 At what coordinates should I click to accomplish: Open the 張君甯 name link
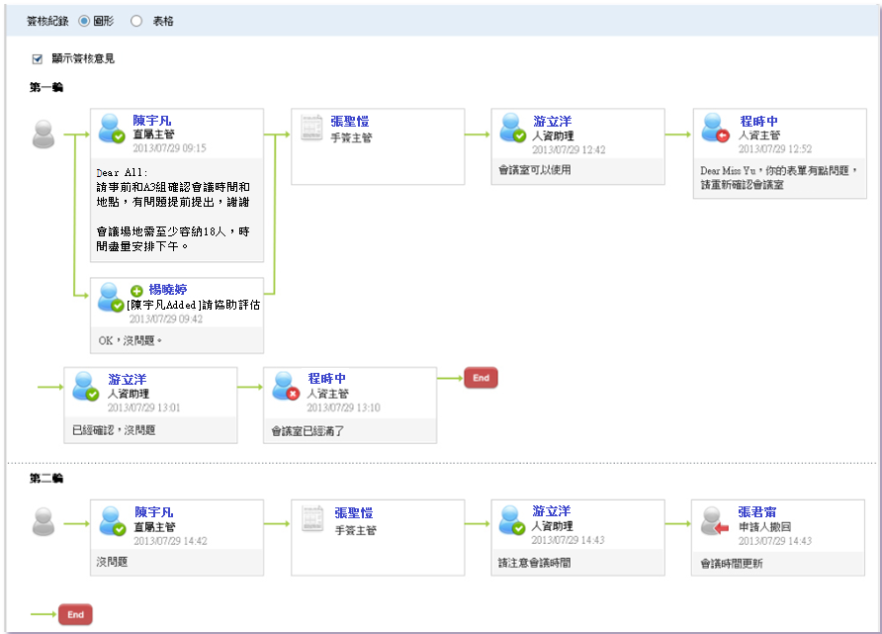[x=757, y=512]
